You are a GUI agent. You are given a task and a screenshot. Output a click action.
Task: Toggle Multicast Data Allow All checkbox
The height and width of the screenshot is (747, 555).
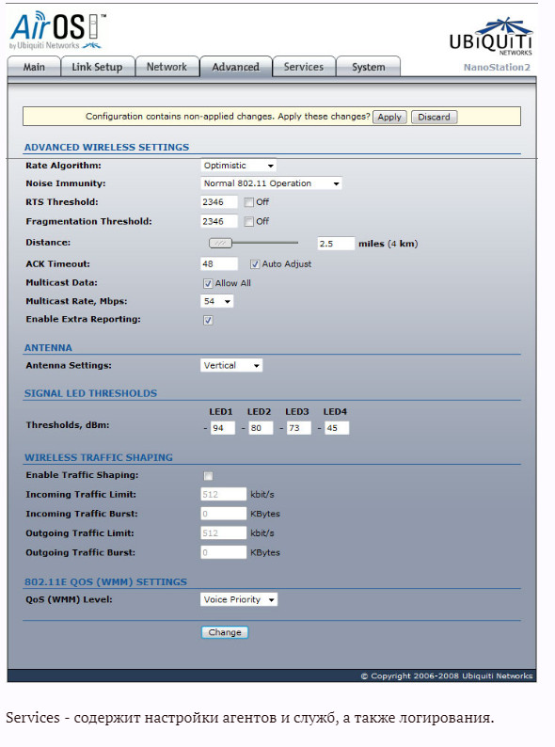point(208,283)
